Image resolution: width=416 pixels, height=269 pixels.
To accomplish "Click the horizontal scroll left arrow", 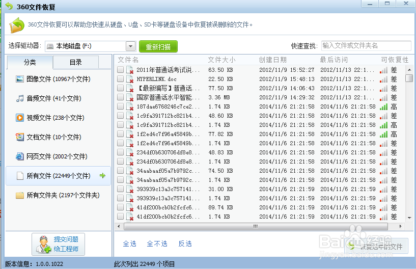I will [x=119, y=227].
